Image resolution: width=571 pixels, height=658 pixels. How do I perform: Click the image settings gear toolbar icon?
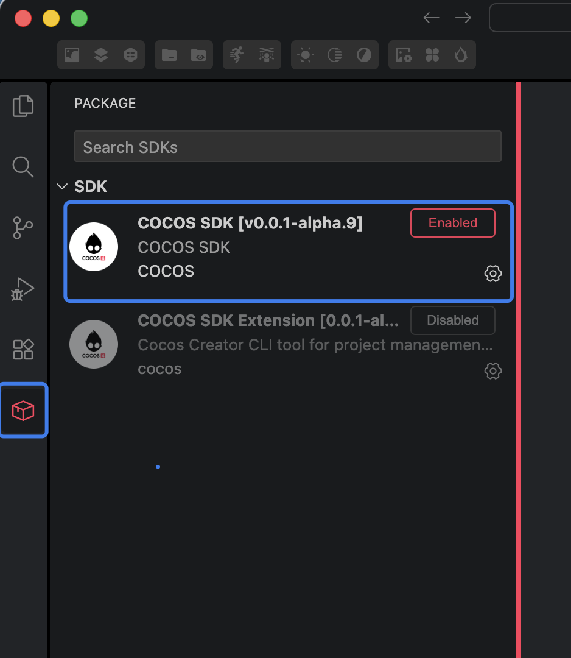click(x=403, y=55)
